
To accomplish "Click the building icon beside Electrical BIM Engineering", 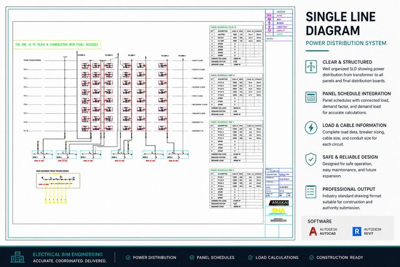I will 17,257.
